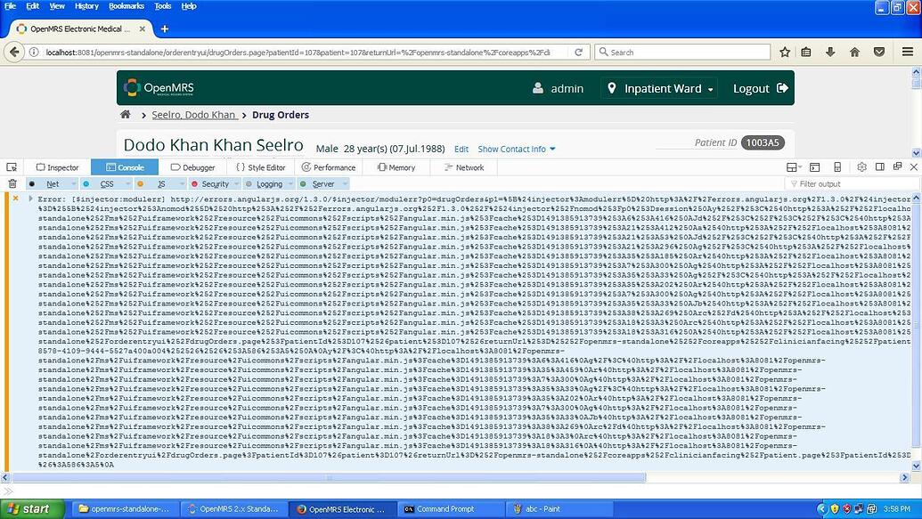Click the Seelro, Dodo Khan breadcrumb link
Viewport: 922px width, 519px height.
pyautogui.click(x=194, y=115)
